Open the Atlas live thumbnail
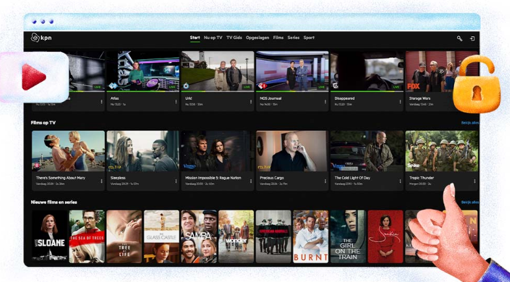 pos(143,71)
